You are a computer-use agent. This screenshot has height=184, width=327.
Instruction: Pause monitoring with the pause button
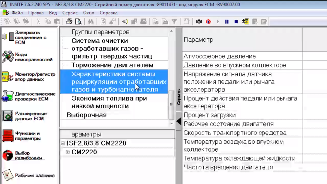(x=227, y=22)
